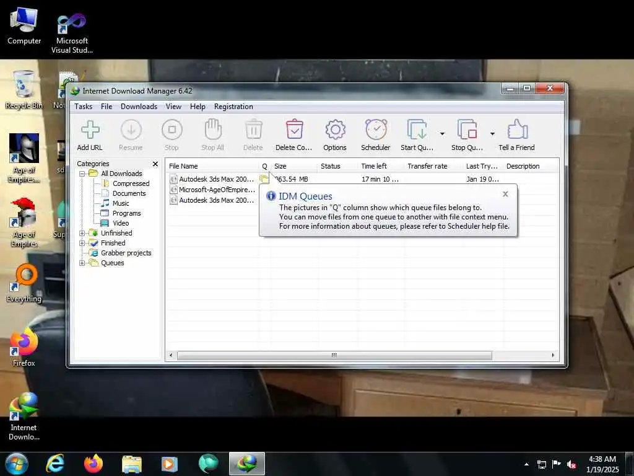This screenshot has width=634, height=476.
Task: Close the IDM Queues tooltip balloon
Action: point(505,194)
